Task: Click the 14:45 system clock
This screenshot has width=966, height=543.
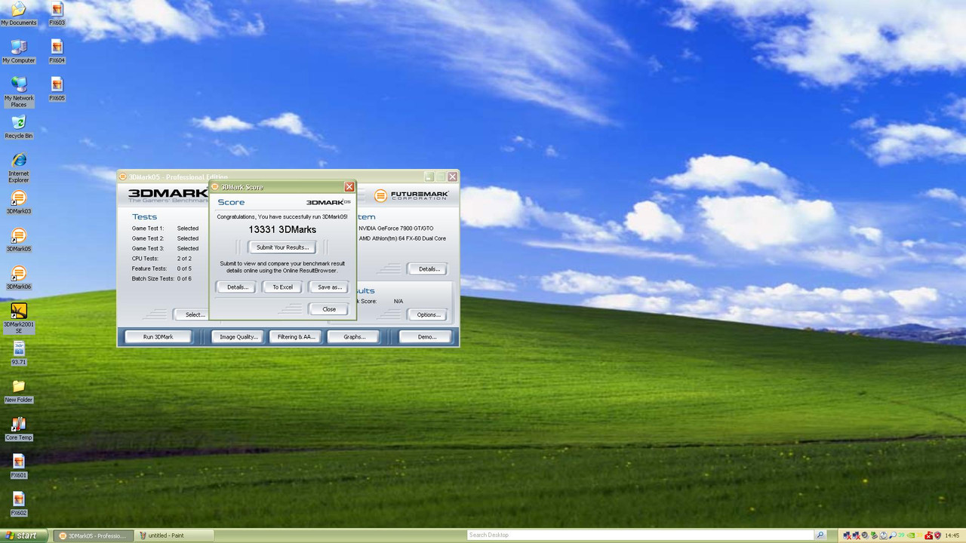Action: 952,535
